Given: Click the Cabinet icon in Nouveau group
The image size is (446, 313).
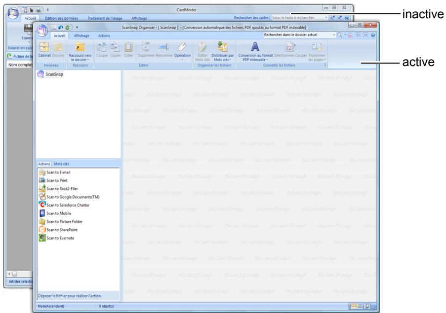Looking at the screenshot, I should (44, 47).
